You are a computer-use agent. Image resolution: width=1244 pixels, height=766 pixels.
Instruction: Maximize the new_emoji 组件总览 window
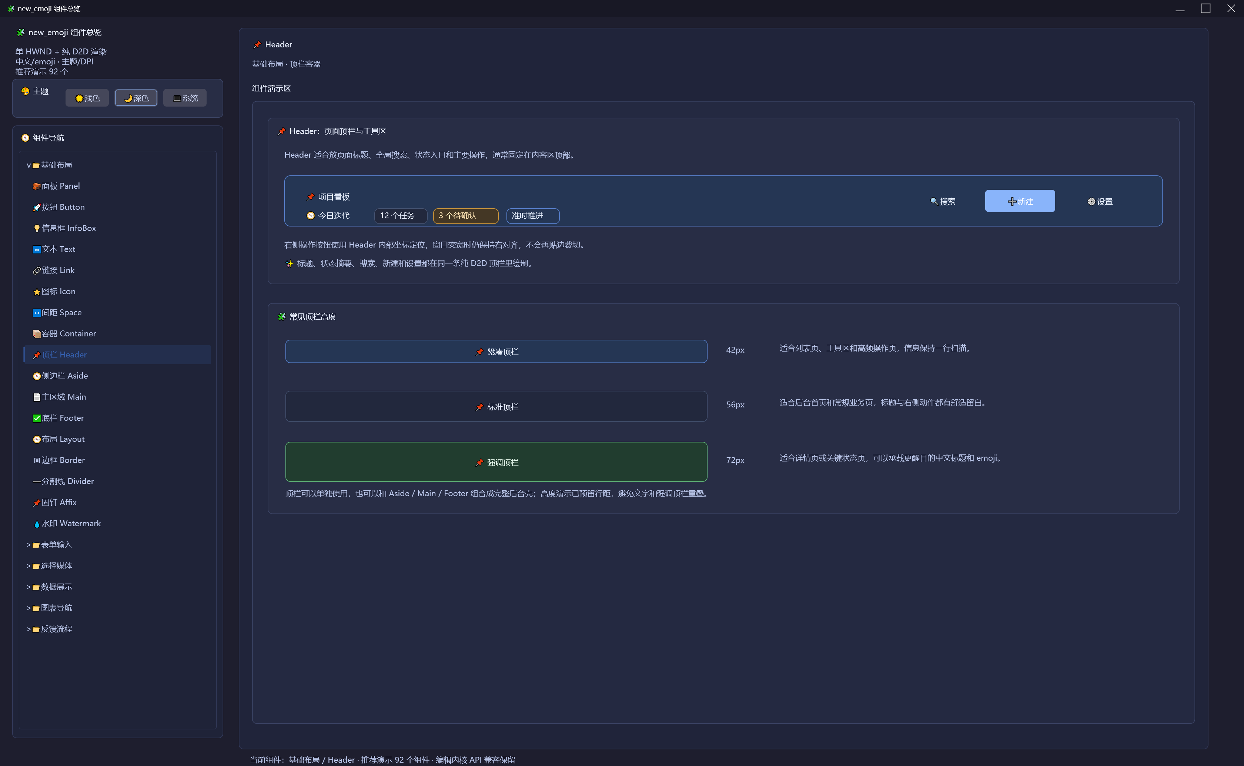click(1205, 9)
